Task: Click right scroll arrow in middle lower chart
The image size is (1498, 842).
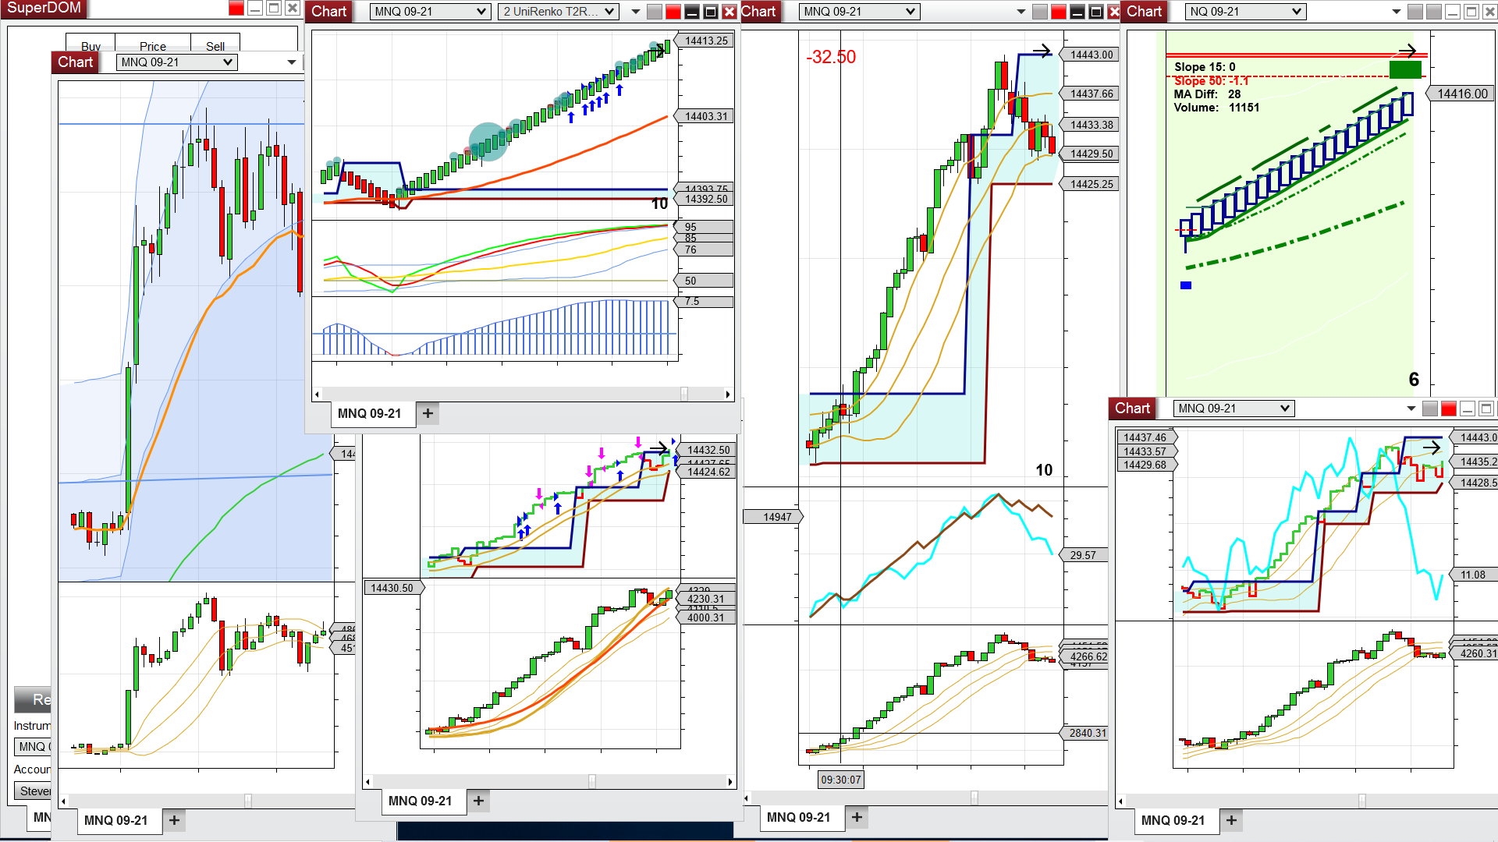Action: coord(730,782)
